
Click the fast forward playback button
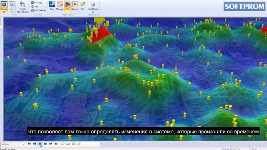(x=51, y=144)
